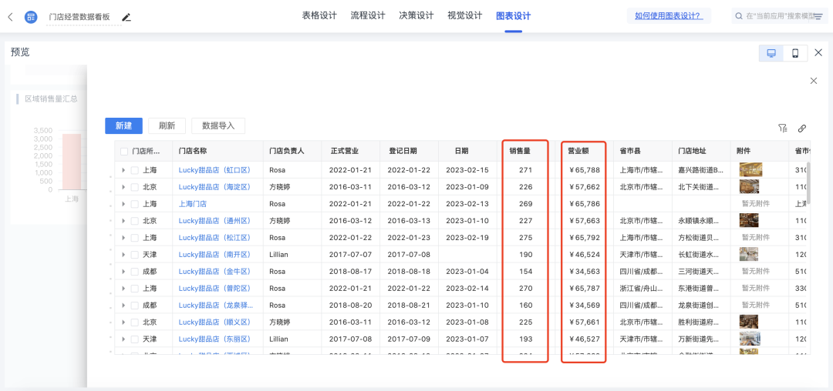Switch to the 决策设计 tab
Screen dimensions: 833x391
(x=416, y=16)
